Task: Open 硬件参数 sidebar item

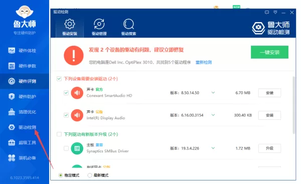Action: pos(22,66)
